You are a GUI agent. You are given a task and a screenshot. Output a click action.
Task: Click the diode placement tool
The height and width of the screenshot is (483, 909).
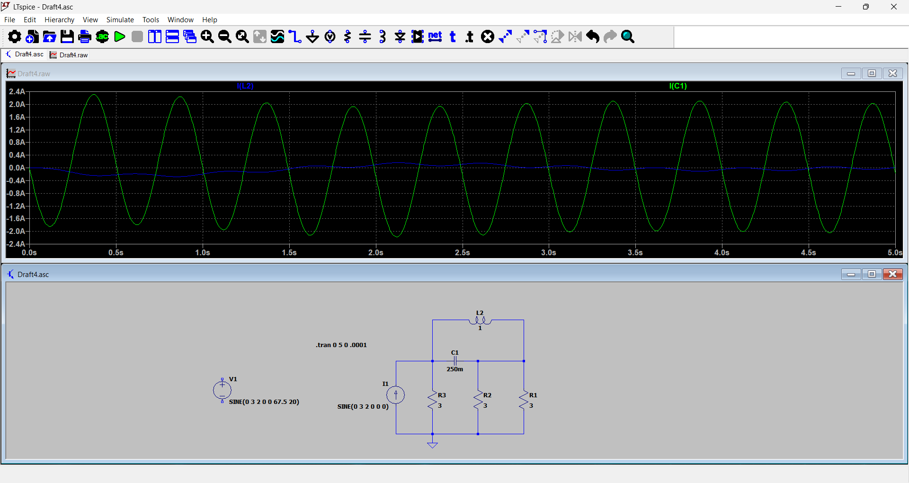(400, 36)
